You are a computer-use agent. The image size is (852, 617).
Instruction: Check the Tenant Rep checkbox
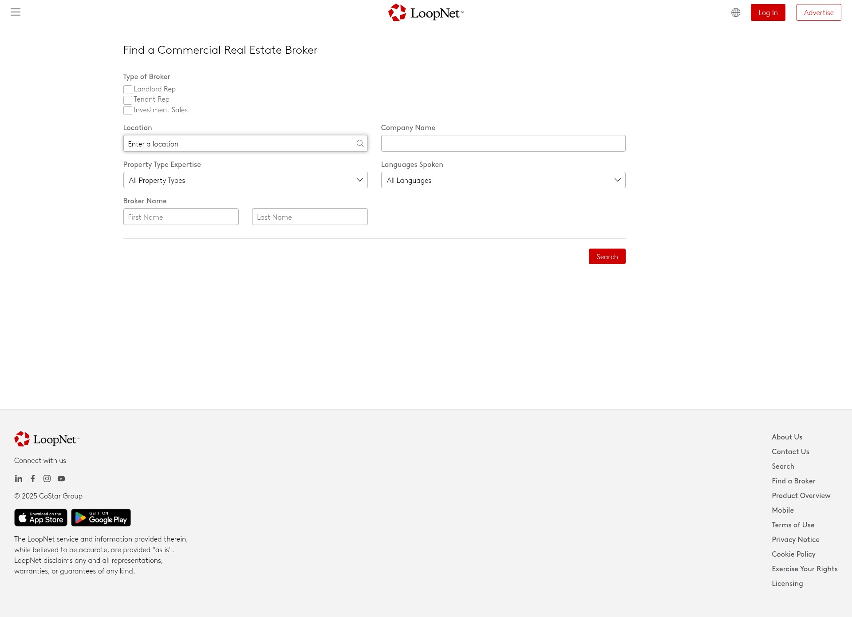point(128,100)
